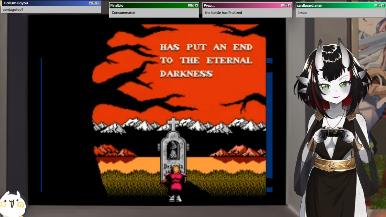Select the Finalbio username in title bar
The width and height of the screenshot is (386, 217).
[117, 5]
